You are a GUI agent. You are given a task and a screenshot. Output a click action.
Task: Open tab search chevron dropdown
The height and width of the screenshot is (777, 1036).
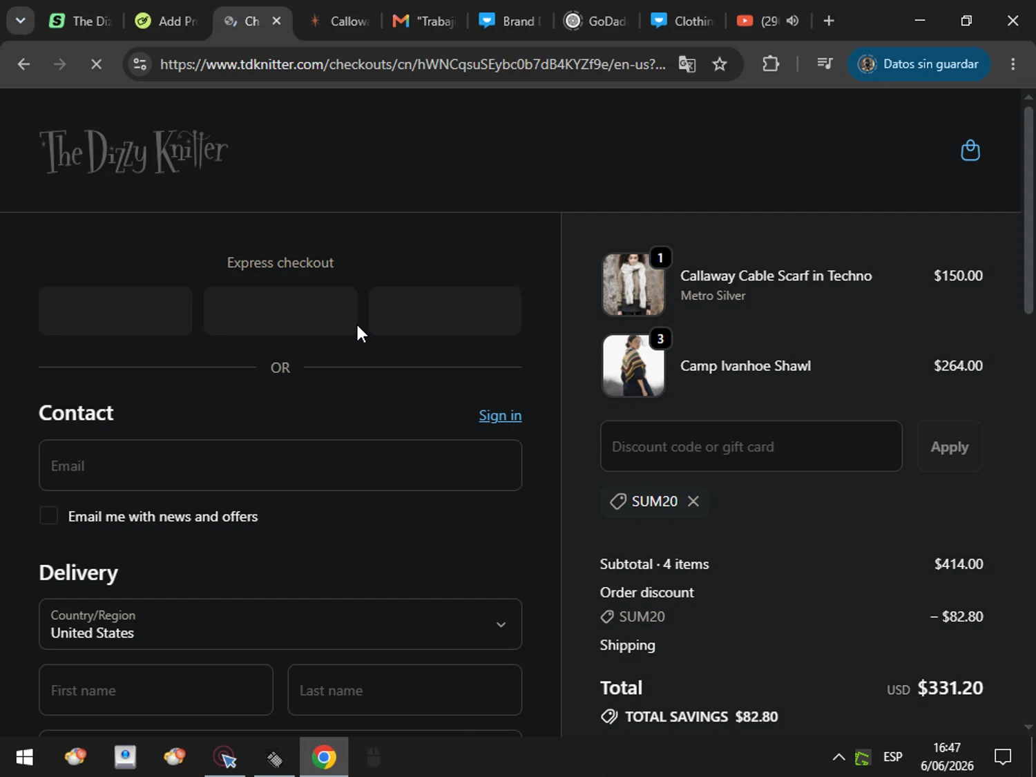click(20, 21)
